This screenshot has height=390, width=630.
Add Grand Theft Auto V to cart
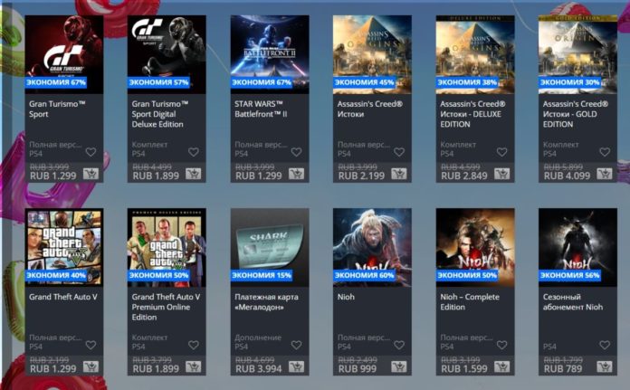pos(91,366)
